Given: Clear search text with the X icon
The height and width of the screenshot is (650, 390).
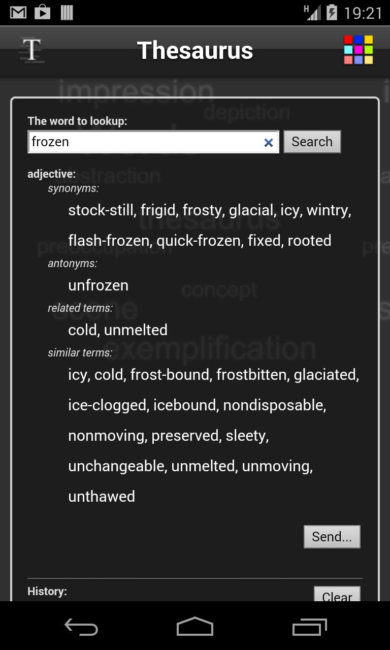Looking at the screenshot, I should 268,143.
